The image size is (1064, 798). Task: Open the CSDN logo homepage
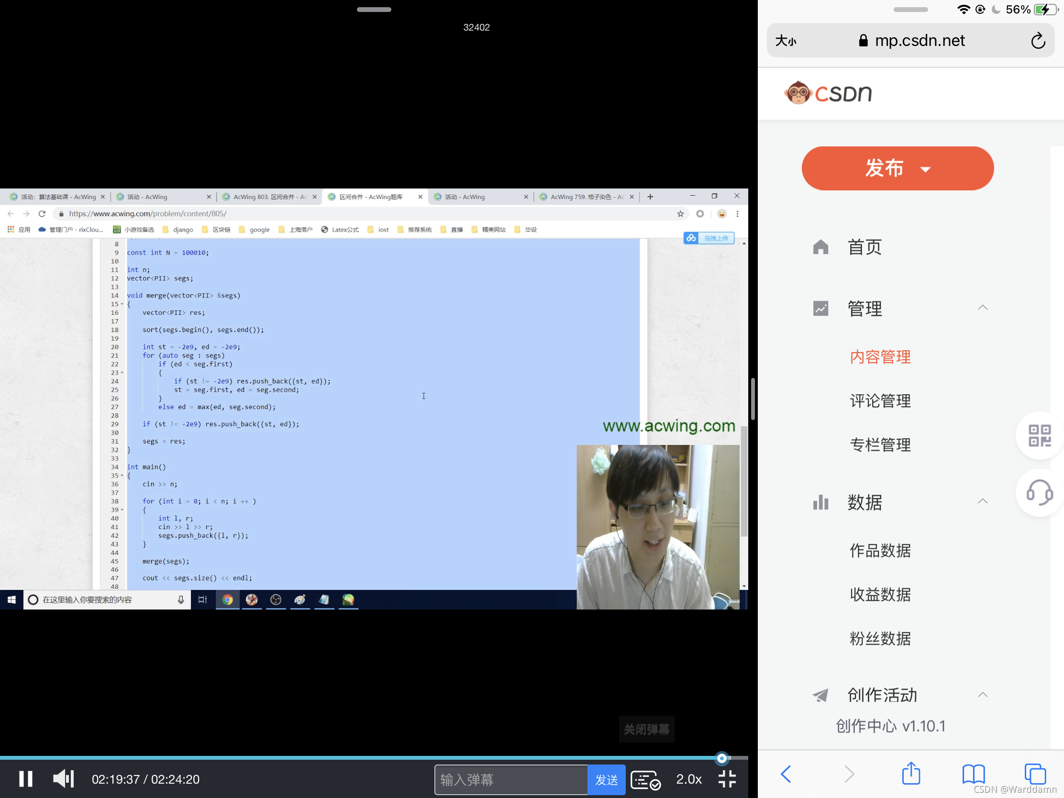pos(828,93)
